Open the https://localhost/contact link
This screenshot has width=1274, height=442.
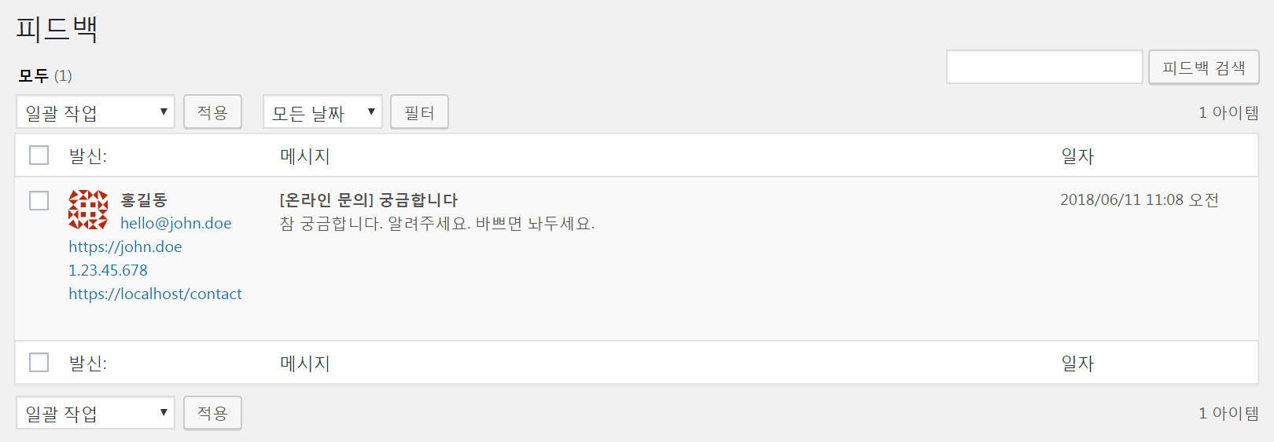(x=155, y=294)
